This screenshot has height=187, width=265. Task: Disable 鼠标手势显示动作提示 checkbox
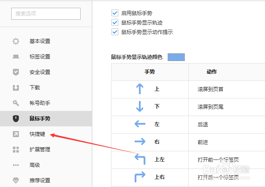(115, 32)
